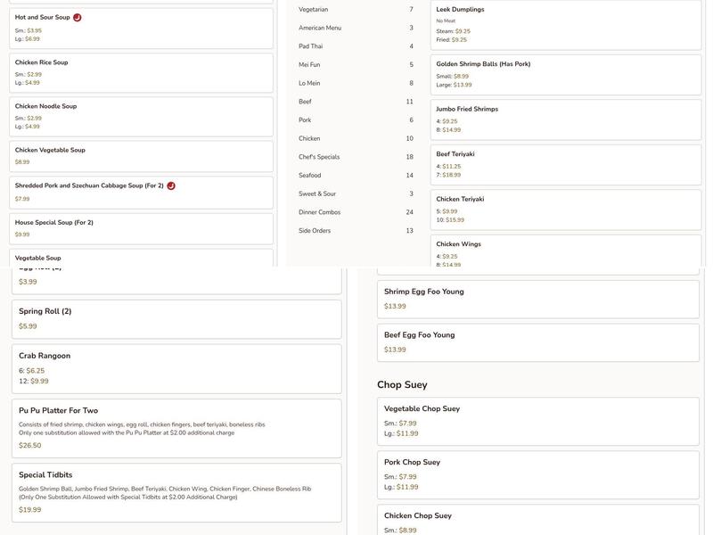Screen dimensions: 713x535
Task: Choose the Jumbo Fried Shrimps item
Action: coord(565,119)
